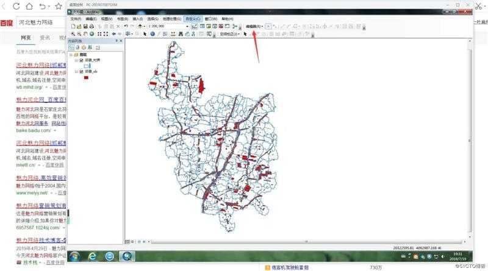
Task: Save the map with the floppy icon
Action: (85, 26)
